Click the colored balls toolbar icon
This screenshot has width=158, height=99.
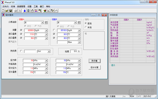[45, 11]
